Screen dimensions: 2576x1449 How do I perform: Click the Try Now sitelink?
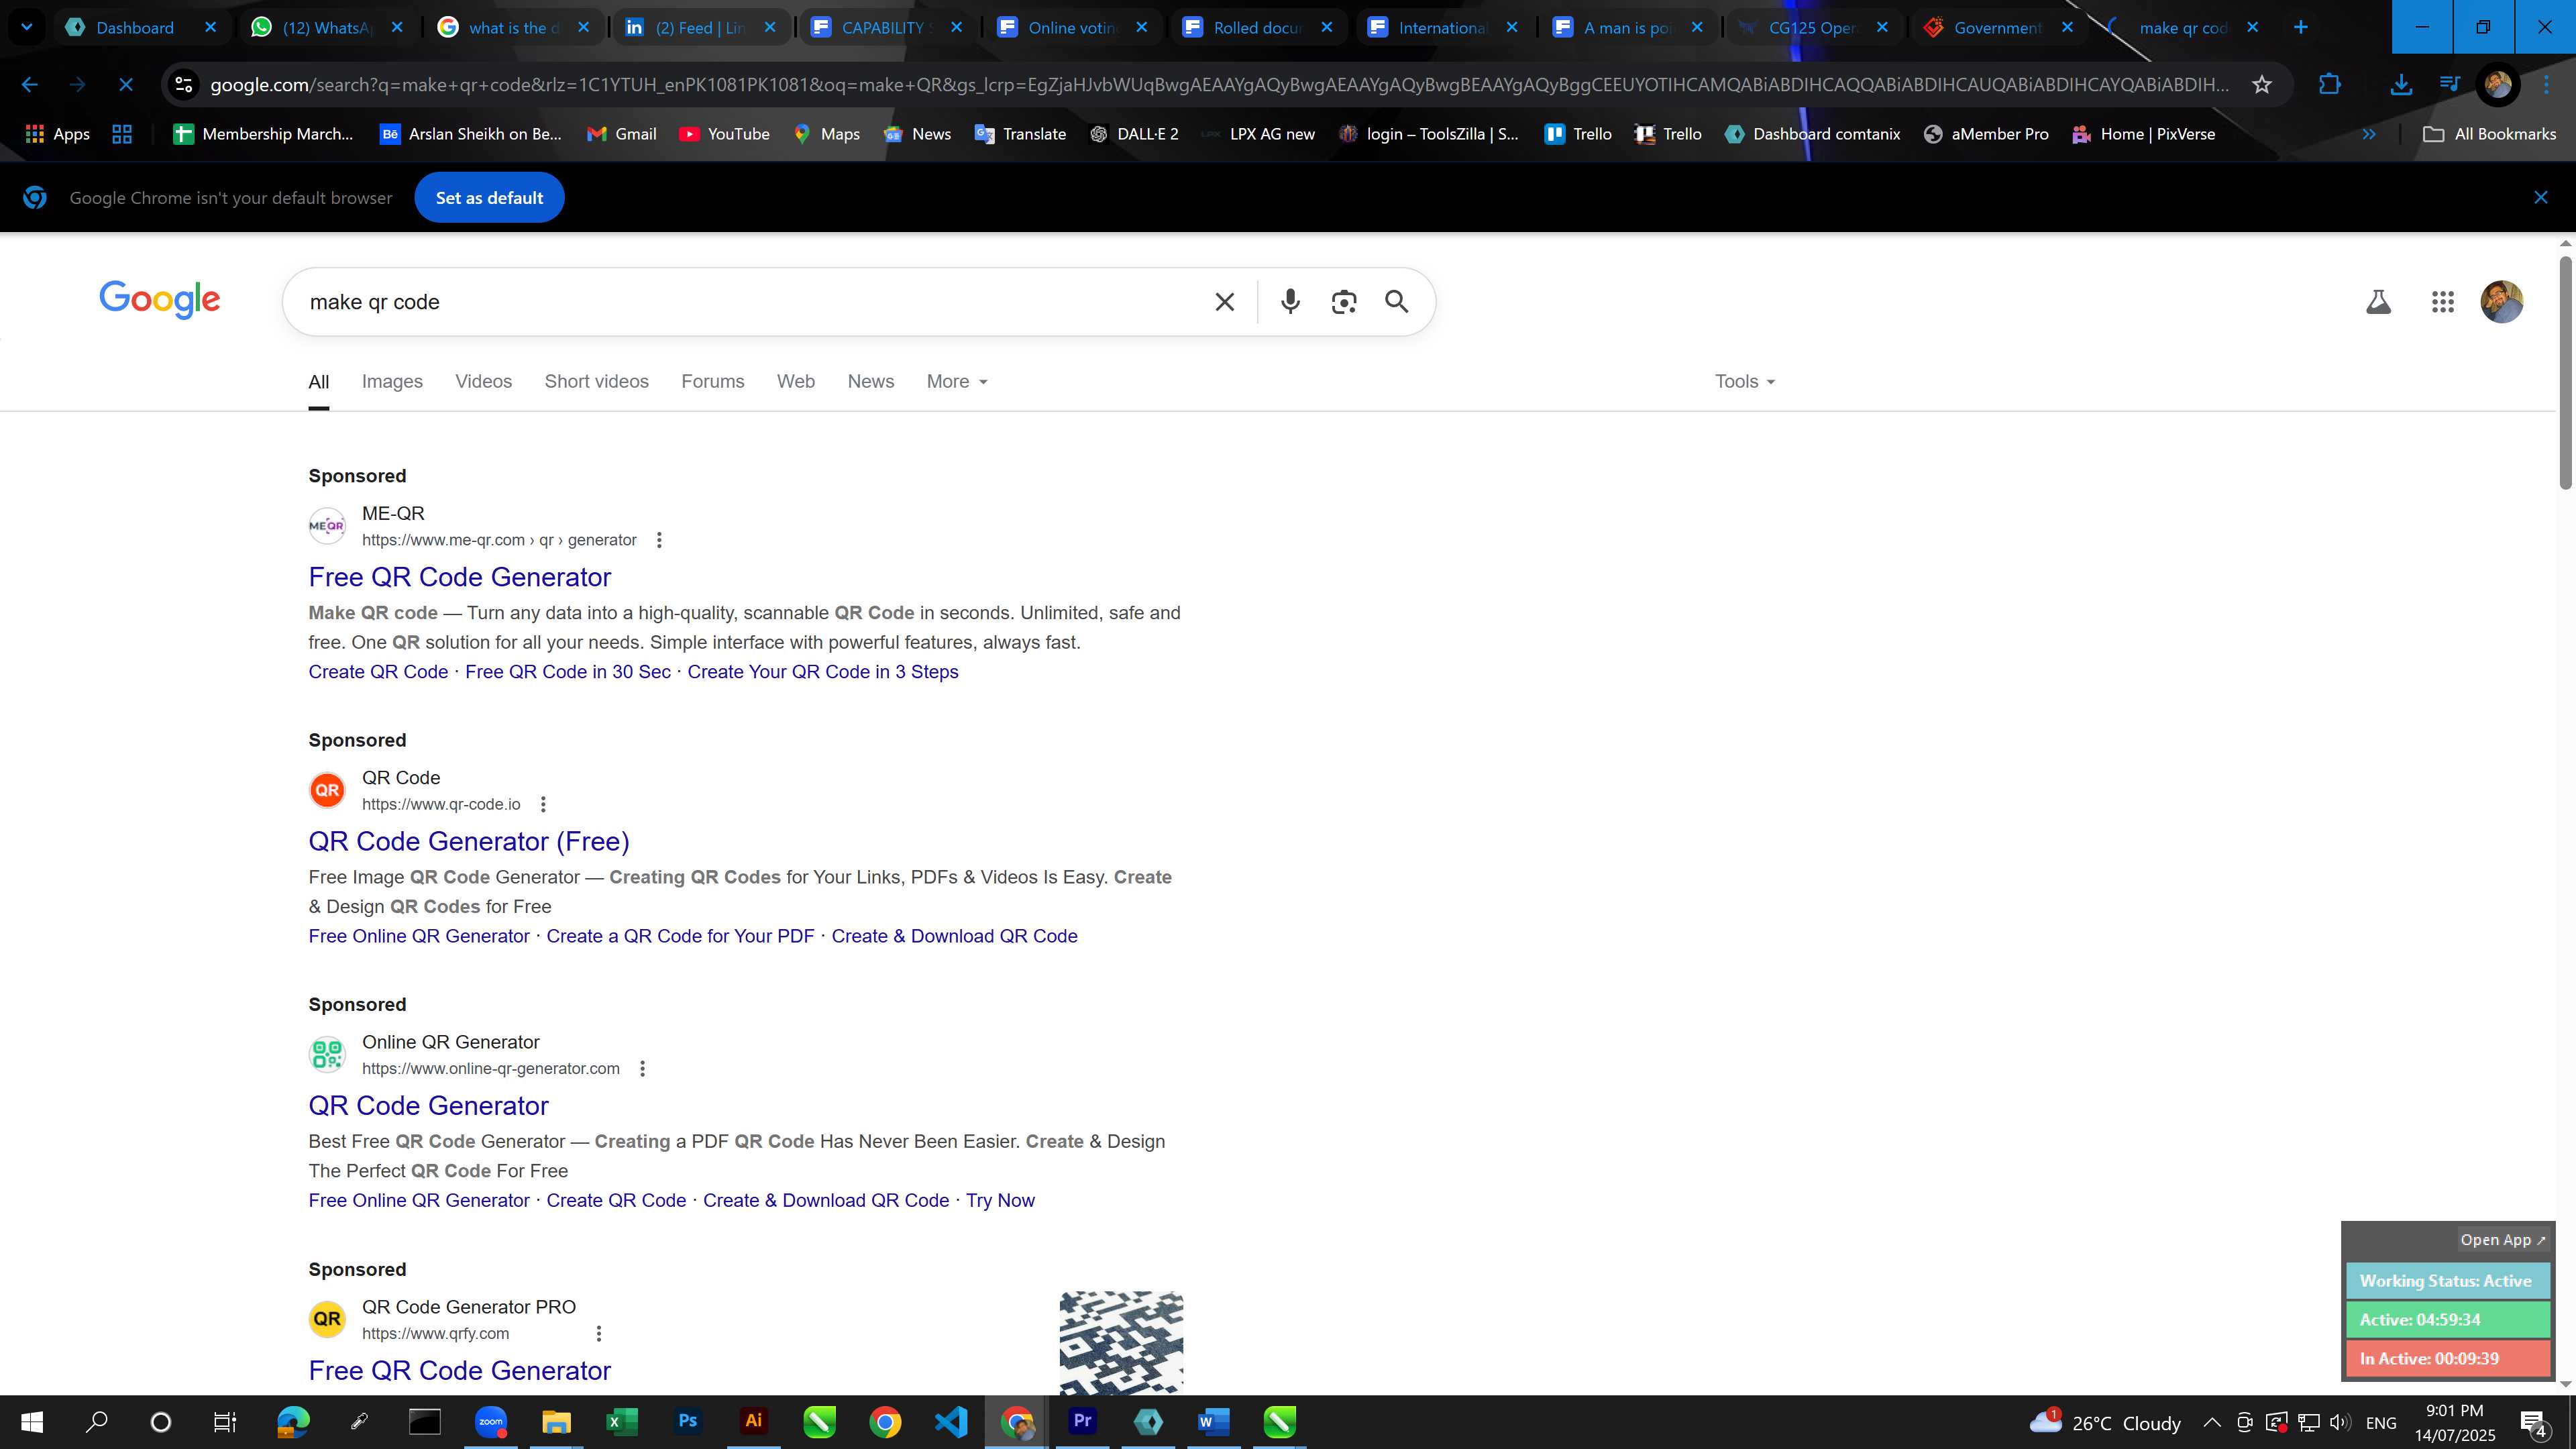point(1000,1200)
